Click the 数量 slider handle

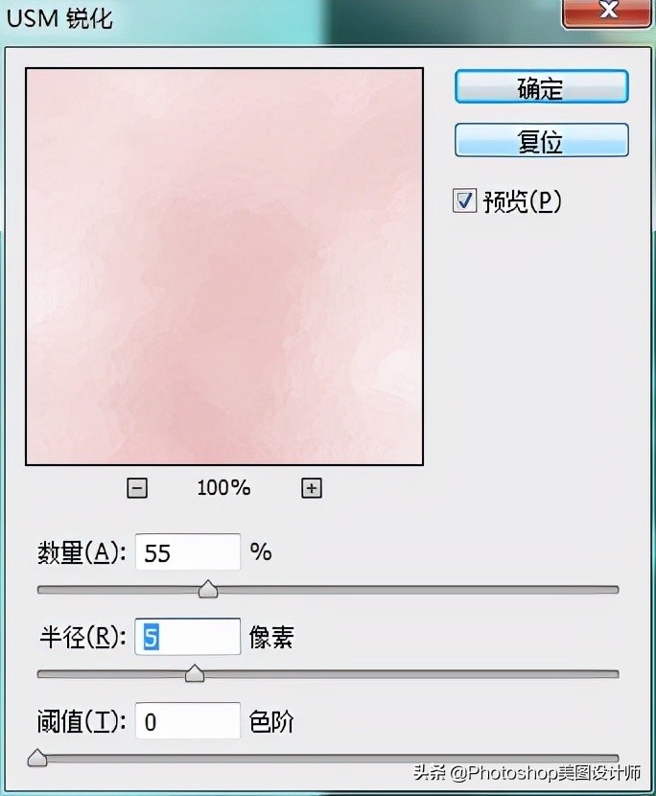click(208, 590)
